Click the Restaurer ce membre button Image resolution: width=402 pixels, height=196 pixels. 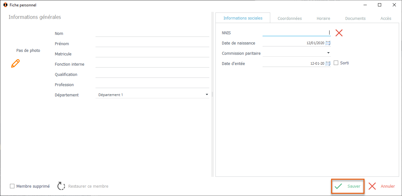coord(88,186)
